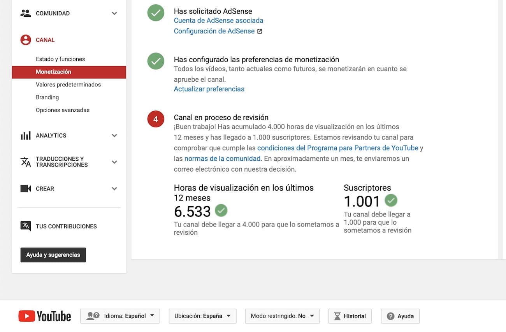Image resolution: width=506 pixels, height=332 pixels.
Task: Expand the Analytics section chevron
Action: click(114, 135)
